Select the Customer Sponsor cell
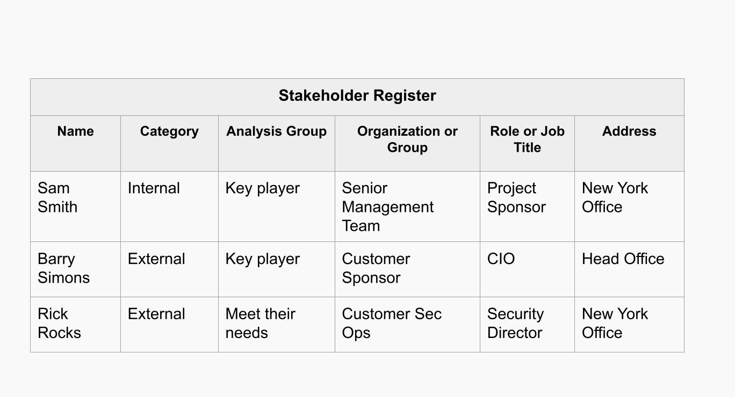Screen dimensions: 735x397 tap(376, 268)
